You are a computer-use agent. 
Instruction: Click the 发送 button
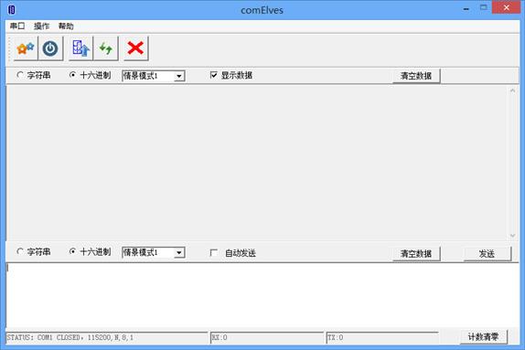pos(487,254)
